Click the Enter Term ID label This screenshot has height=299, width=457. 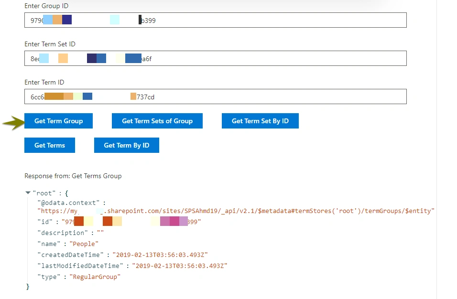pyautogui.click(x=44, y=82)
